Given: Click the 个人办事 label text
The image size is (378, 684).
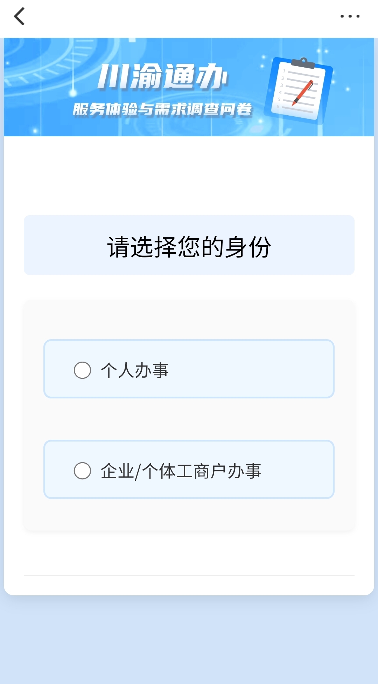Looking at the screenshot, I should (135, 370).
